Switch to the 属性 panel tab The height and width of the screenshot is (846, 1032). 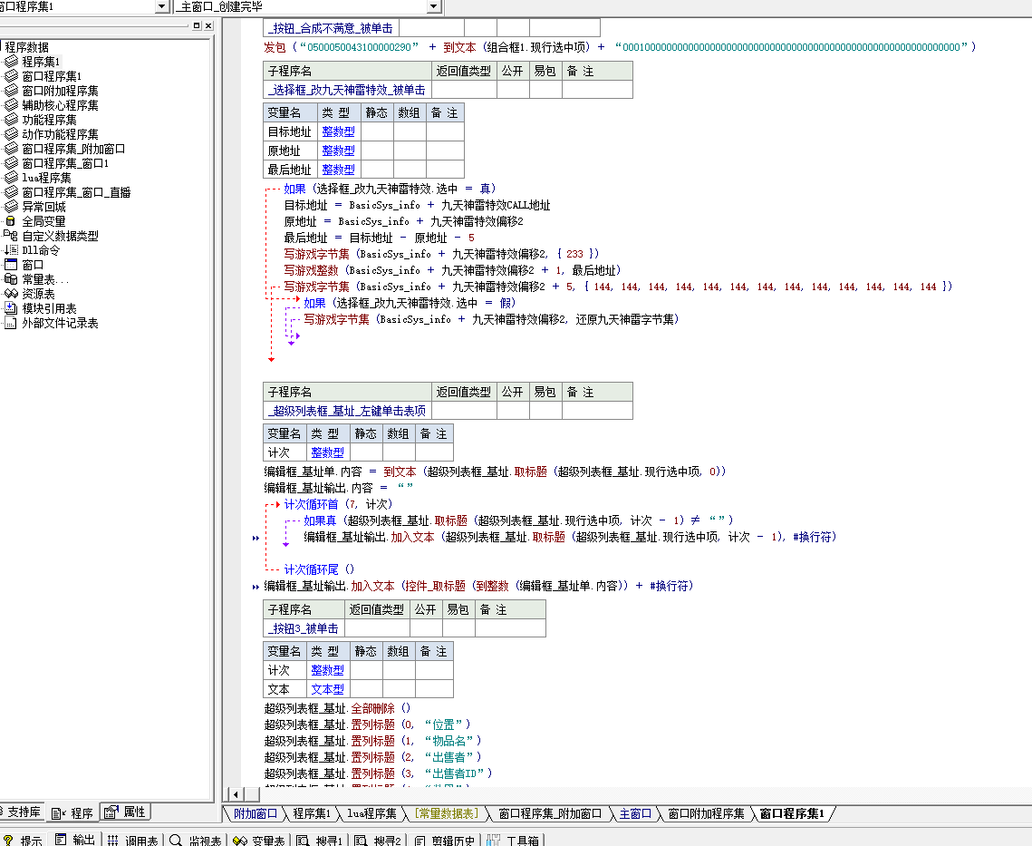point(125,812)
